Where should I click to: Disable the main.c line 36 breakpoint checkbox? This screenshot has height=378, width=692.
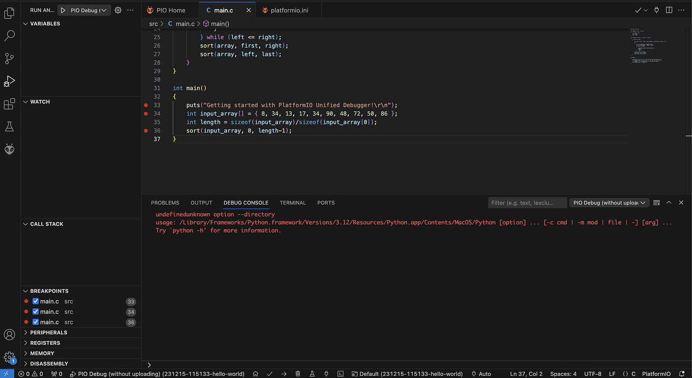pos(36,322)
